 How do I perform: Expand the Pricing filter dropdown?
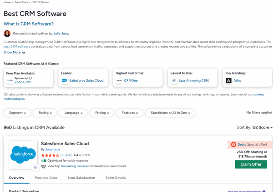102,113
